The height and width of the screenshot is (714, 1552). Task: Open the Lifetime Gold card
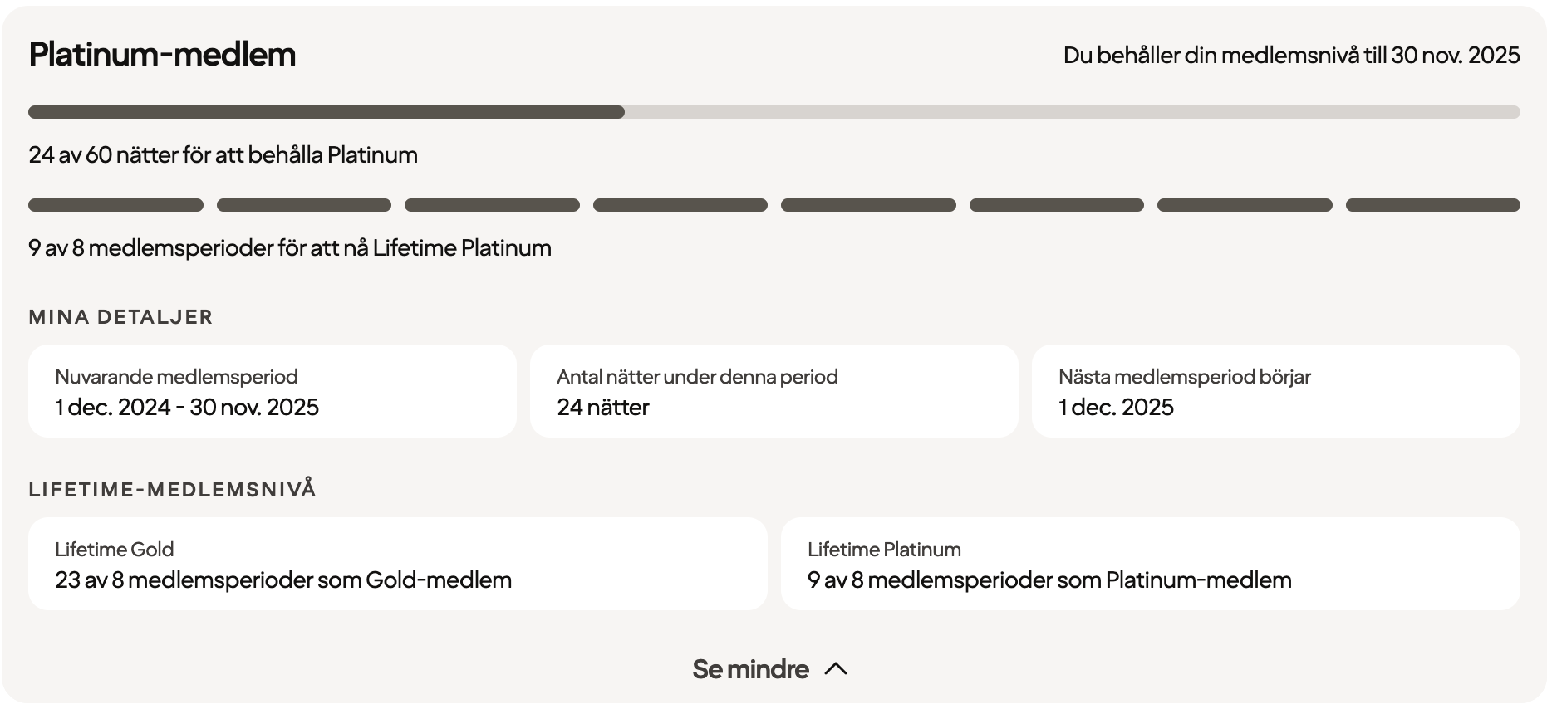coord(398,564)
